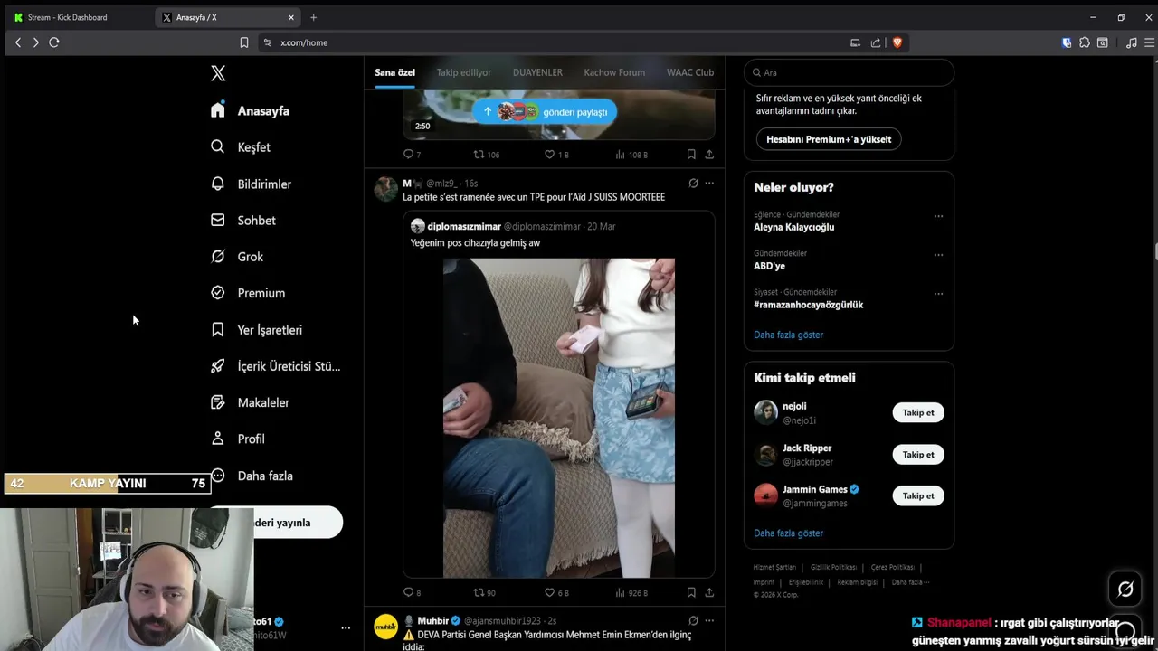
Task: Open browser extensions puzzle icon
Action: (x=1085, y=42)
